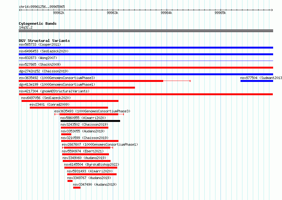Screen dimensions: 282x200
Task: Click the 99963k ruler tick label
Action: 112,13
